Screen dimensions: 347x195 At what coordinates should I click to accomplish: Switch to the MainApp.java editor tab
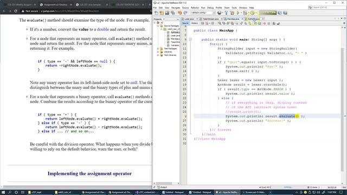tap(233, 19)
